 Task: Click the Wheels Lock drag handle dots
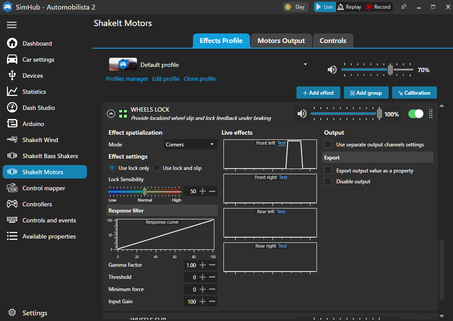pos(431,114)
